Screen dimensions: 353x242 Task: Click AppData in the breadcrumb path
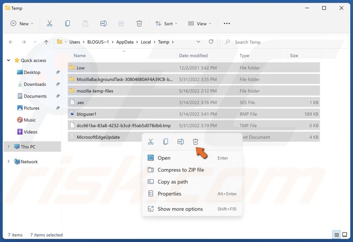coord(125,42)
